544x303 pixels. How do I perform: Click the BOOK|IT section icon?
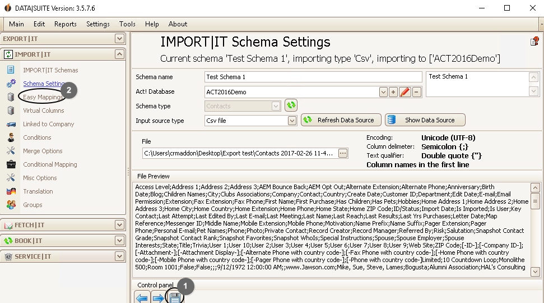pos(8,241)
